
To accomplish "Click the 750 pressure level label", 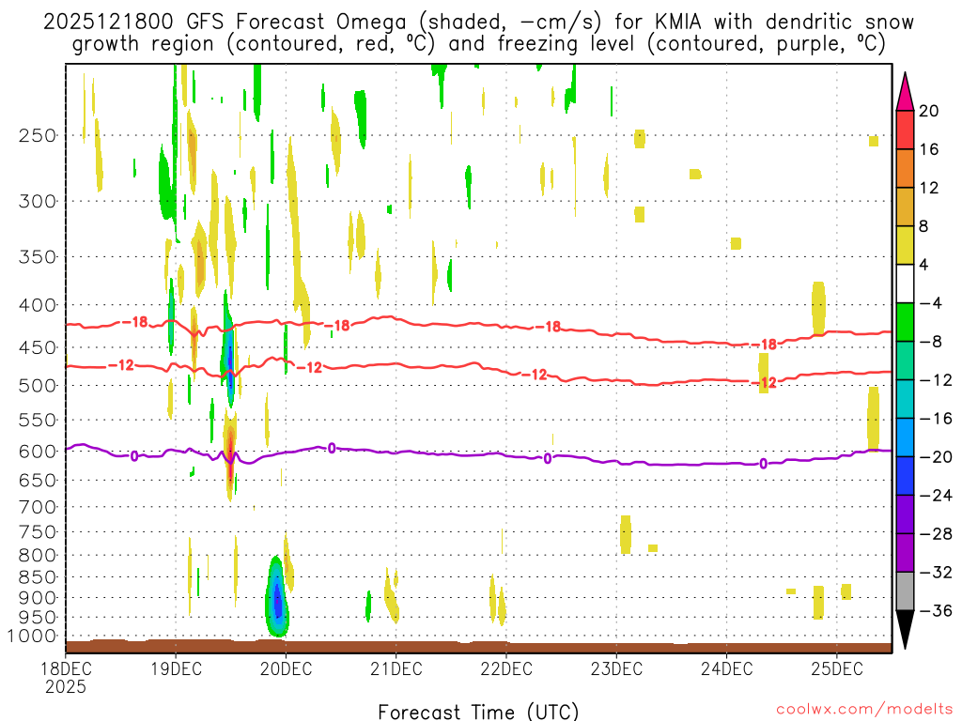I will 38,531.
